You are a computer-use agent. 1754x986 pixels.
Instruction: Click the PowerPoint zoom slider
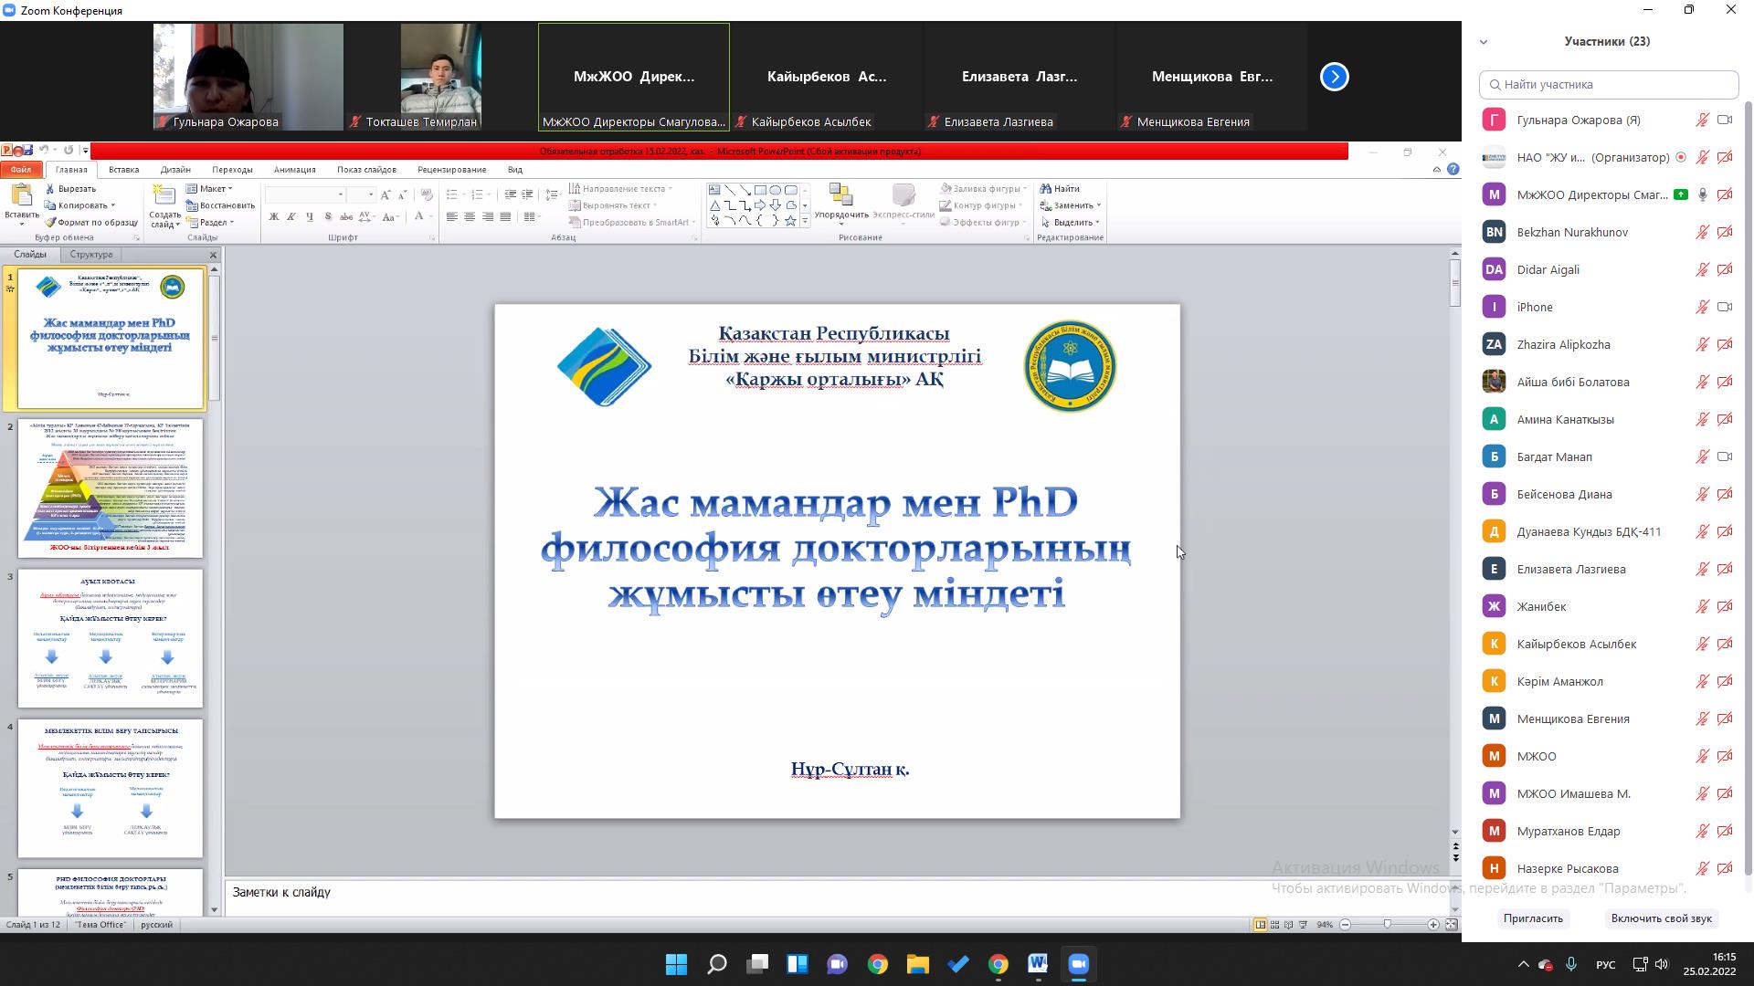click(1388, 925)
